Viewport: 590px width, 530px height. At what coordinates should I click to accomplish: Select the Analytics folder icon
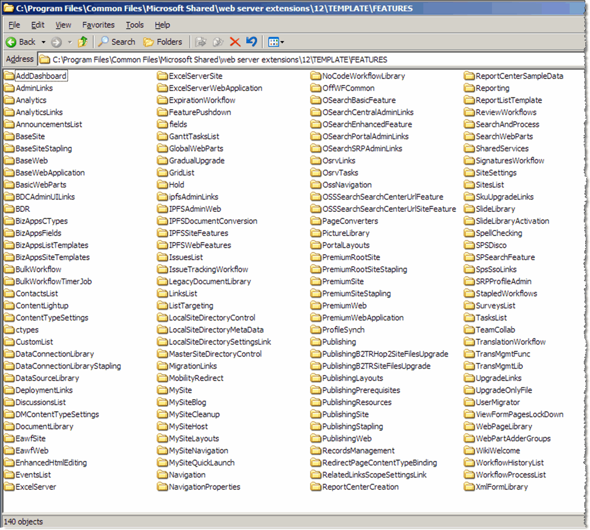pos(9,100)
